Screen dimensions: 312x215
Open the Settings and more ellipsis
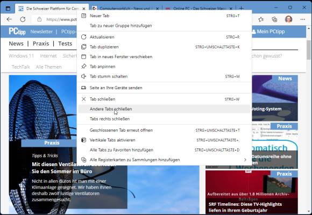[303, 19]
